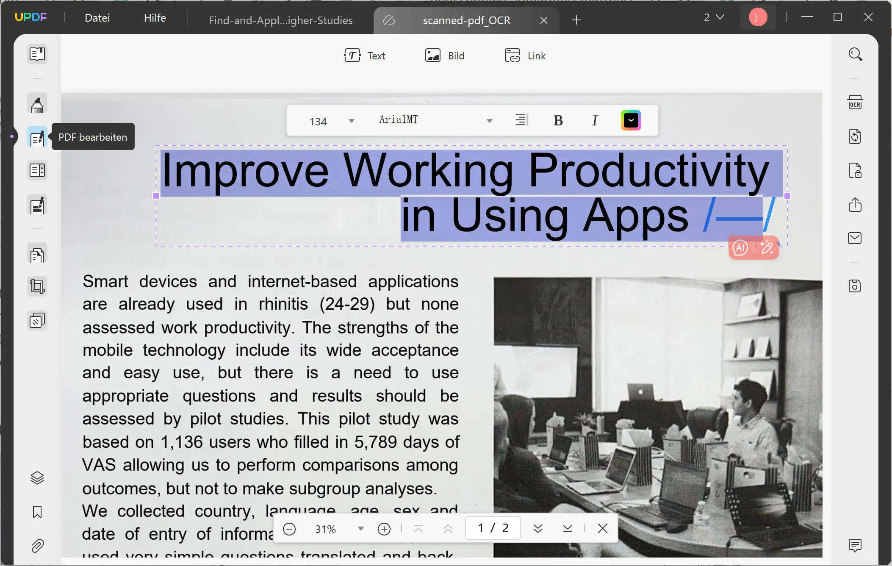Open the Datei menu

[x=97, y=17]
